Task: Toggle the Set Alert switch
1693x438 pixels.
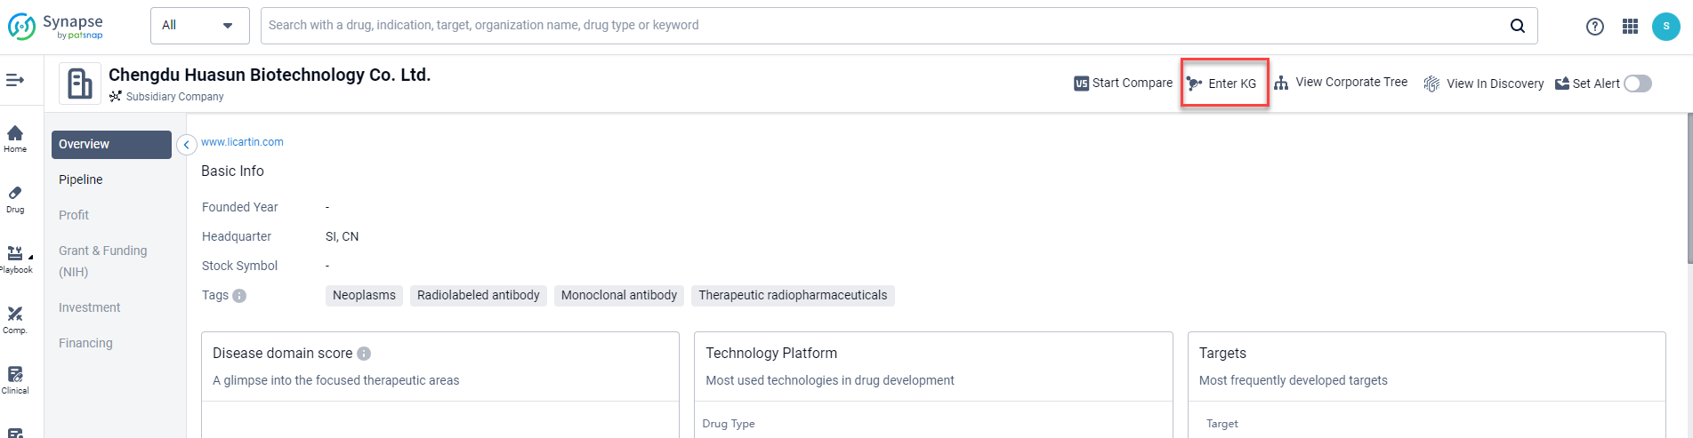Action: 1637,84
